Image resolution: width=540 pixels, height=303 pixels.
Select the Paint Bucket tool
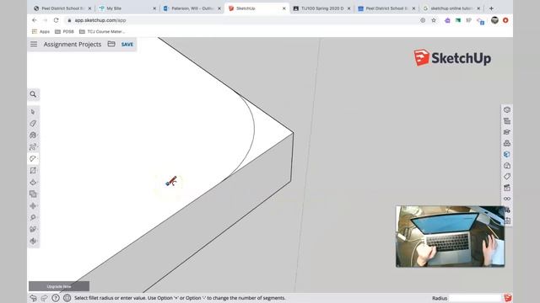point(33,135)
